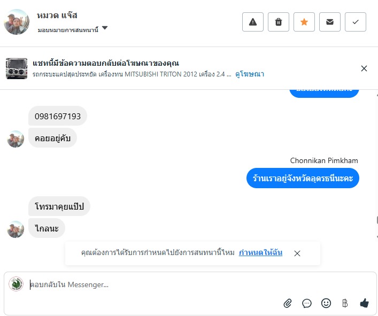Close the assignment prompt notification
Image resolution: width=378 pixels, height=316 pixels.
pyautogui.click(x=297, y=253)
